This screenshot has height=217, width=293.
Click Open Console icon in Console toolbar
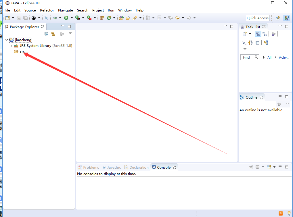pos(269,167)
